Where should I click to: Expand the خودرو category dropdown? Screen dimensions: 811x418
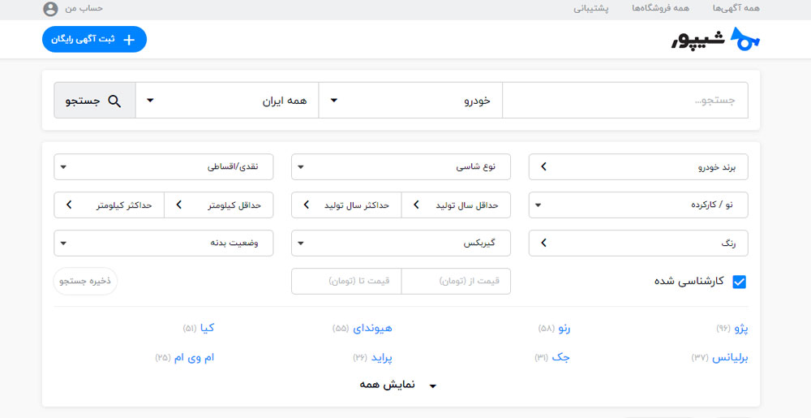(x=410, y=101)
